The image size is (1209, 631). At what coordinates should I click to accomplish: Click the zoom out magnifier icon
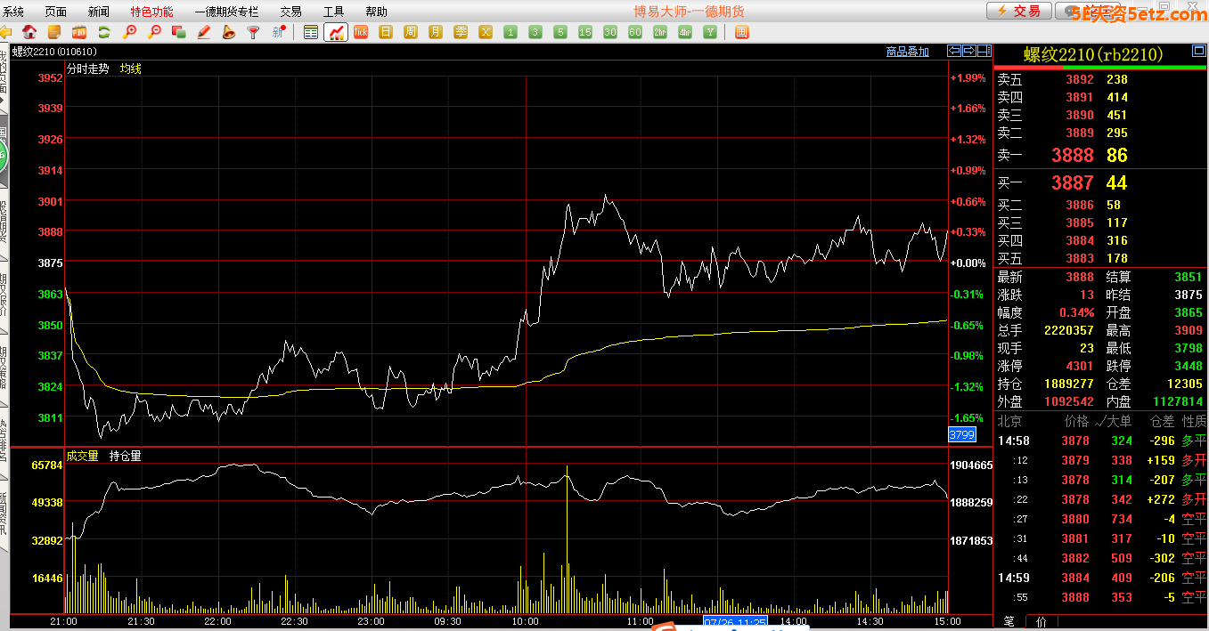[154, 32]
